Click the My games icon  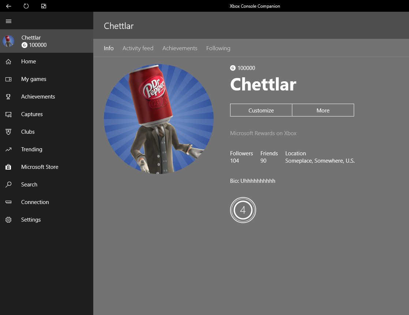(8, 79)
